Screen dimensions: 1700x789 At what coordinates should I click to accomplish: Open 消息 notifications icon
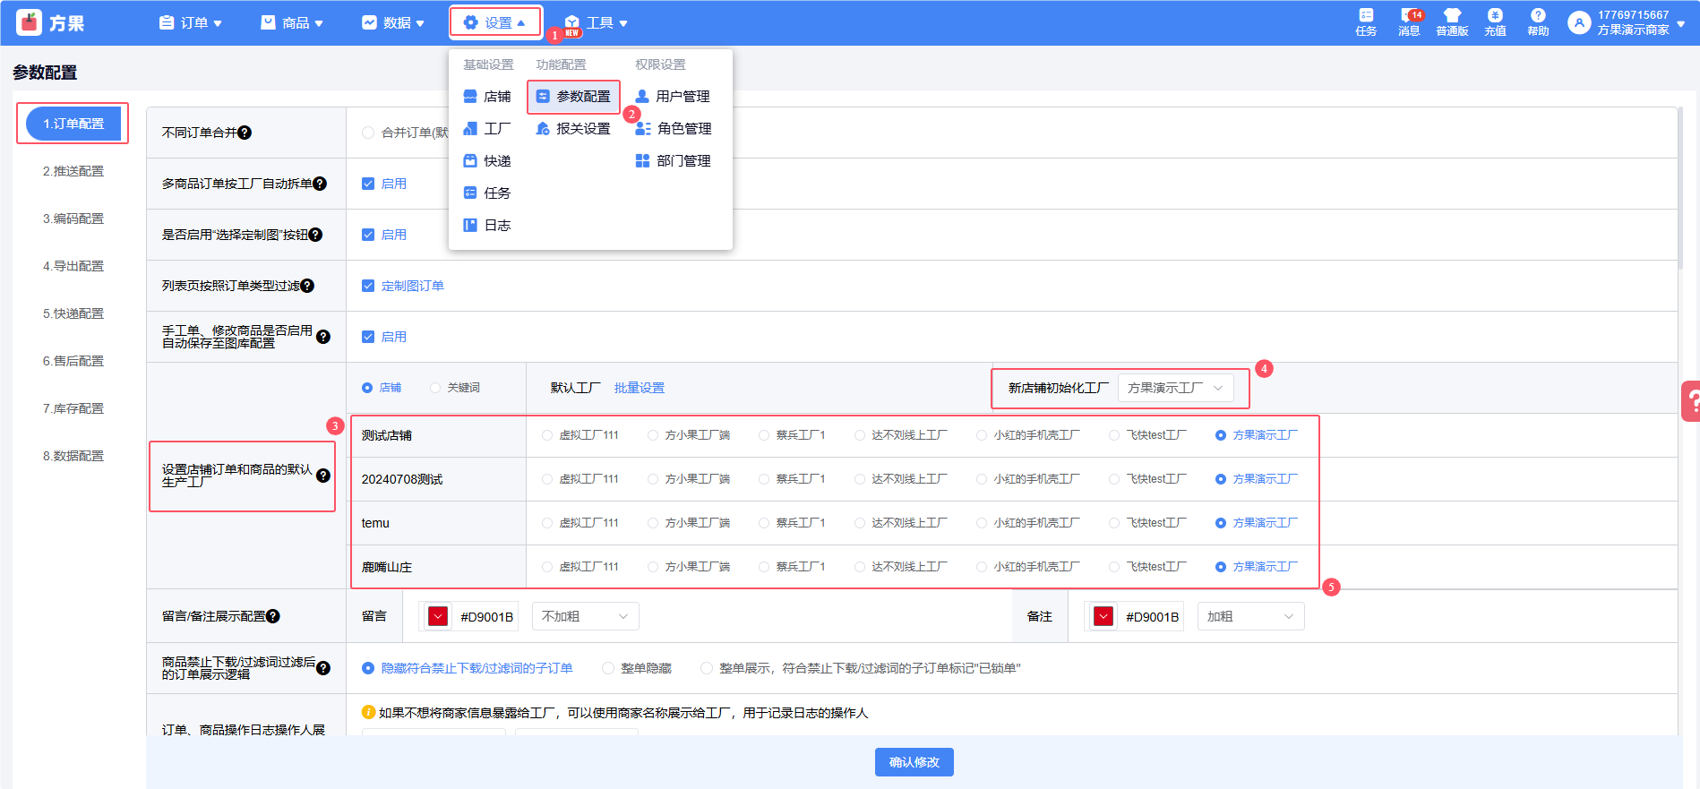click(1409, 21)
